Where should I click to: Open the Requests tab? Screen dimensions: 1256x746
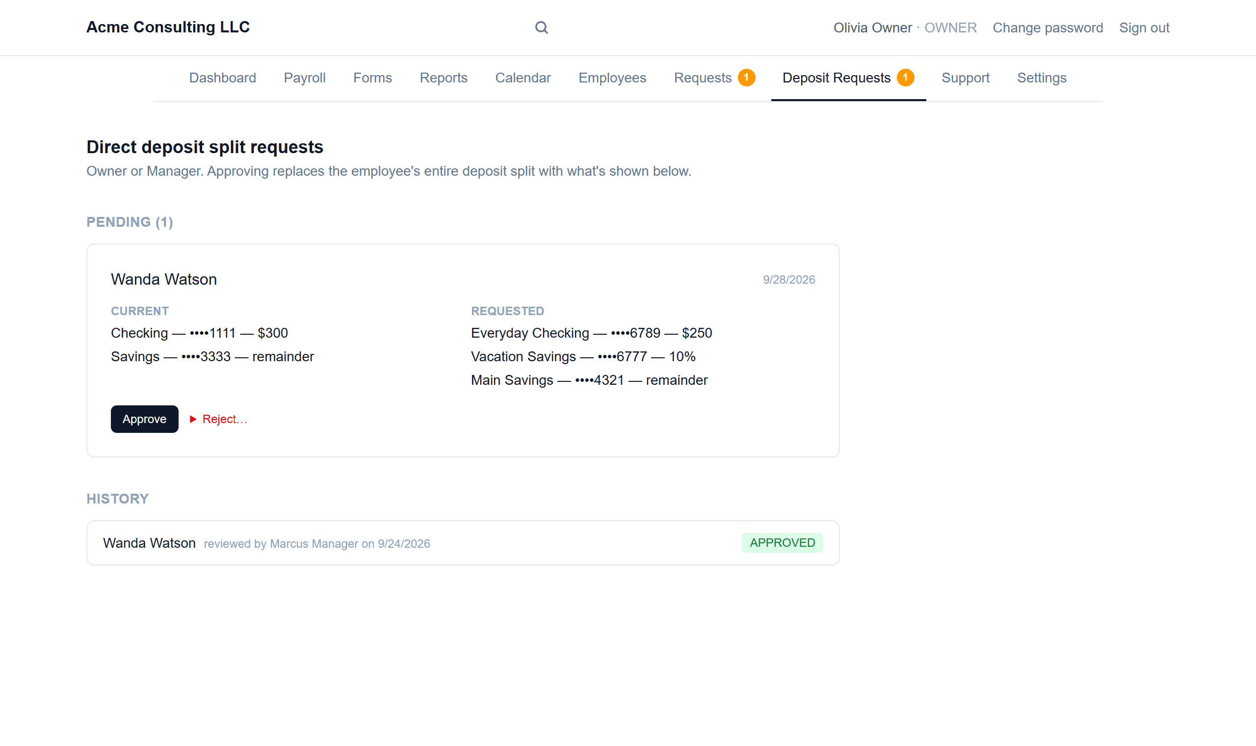[x=714, y=78]
